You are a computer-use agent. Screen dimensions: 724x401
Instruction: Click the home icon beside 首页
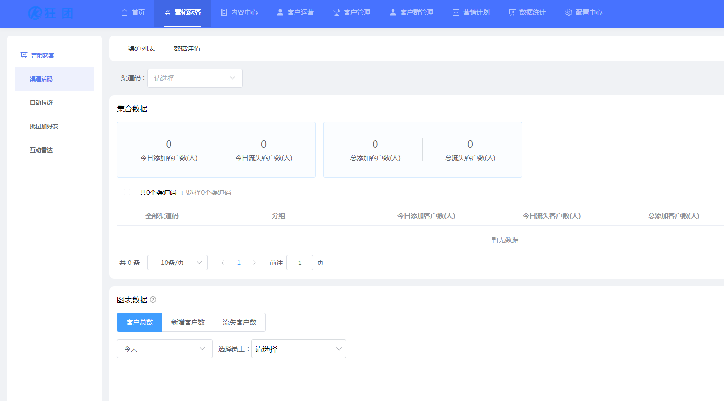(x=125, y=12)
